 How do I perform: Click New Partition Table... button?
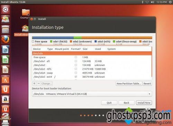tap(129, 84)
